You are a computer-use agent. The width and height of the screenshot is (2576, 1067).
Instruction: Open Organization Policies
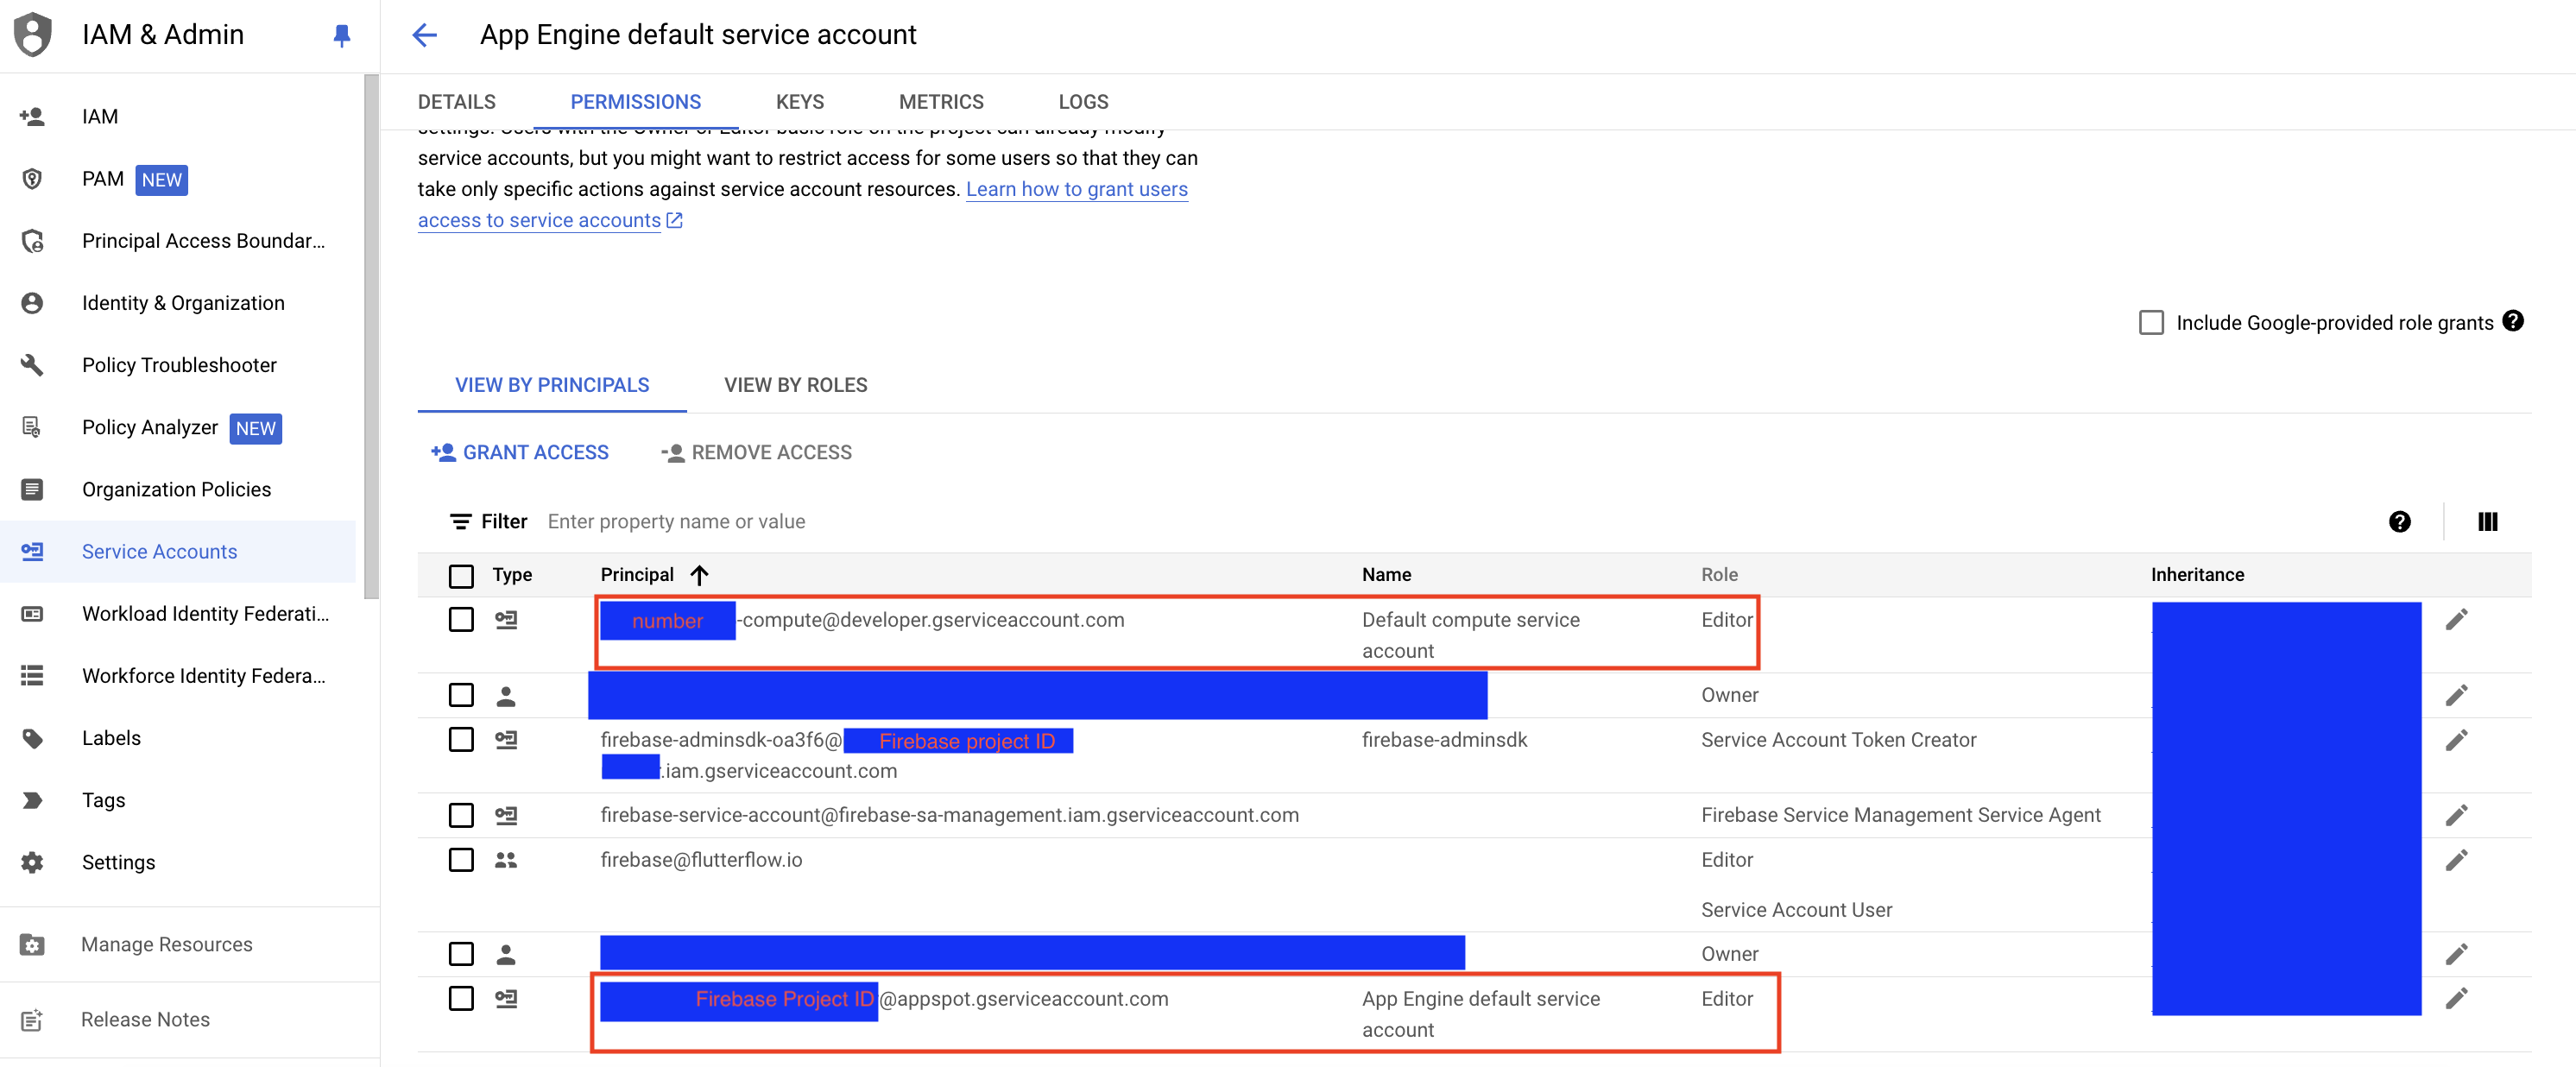[x=178, y=489]
